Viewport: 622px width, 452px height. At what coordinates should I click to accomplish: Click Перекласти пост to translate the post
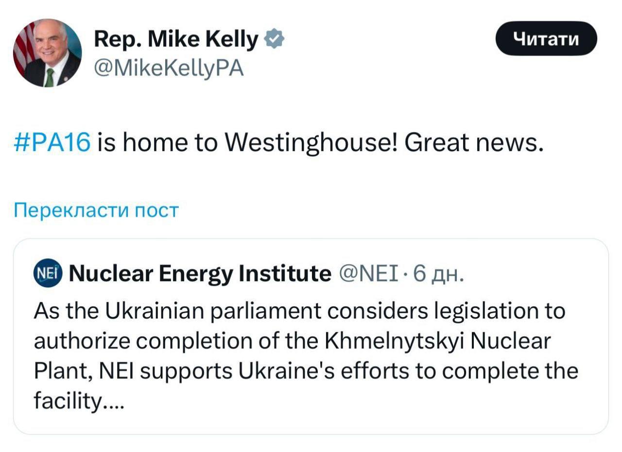coord(96,210)
